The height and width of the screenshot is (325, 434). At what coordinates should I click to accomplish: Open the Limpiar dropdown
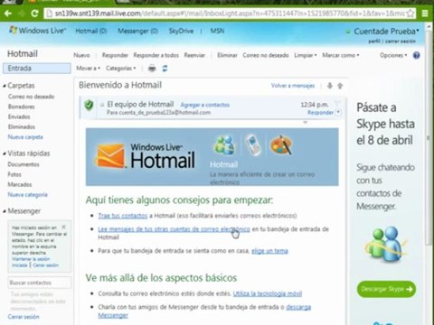pyautogui.click(x=306, y=55)
